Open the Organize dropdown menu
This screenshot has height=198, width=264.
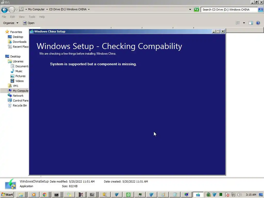[11, 23]
